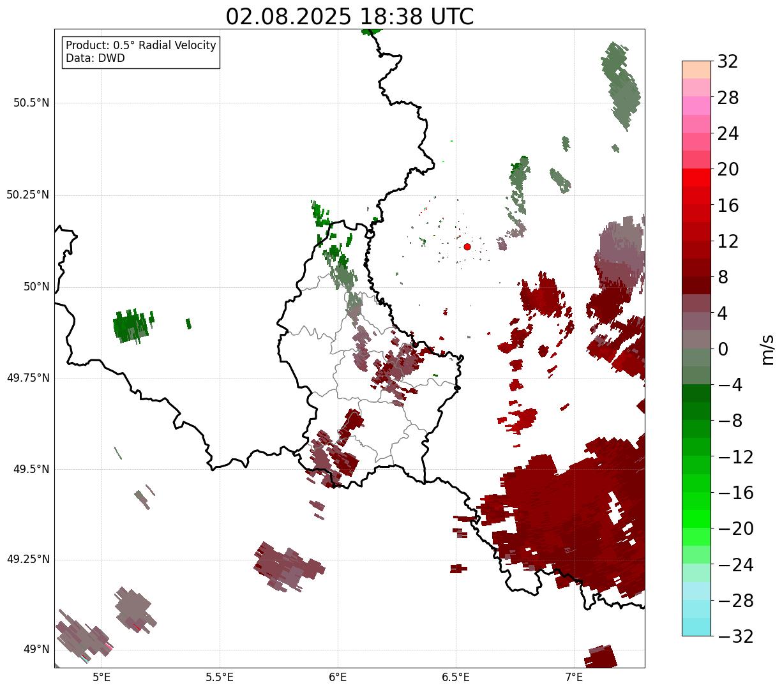Click the 6.5°E longitude label

(x=456, y=677)
